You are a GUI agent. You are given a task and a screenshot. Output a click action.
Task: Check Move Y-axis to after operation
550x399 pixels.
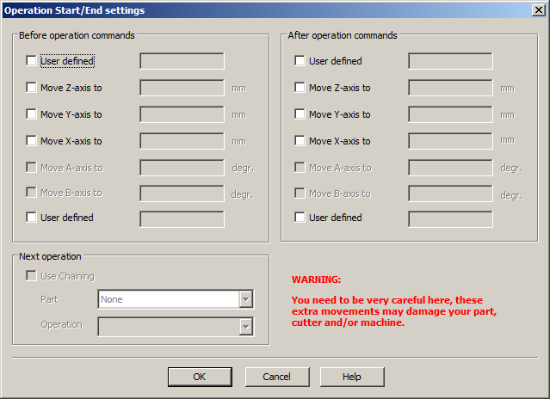(x=300, y=114)
